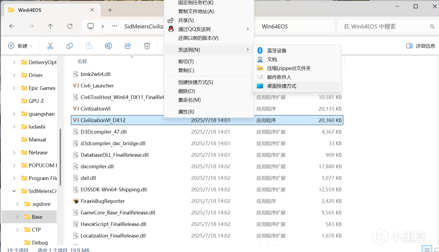Choose 共享(S) from the context menu

click(x=209, y=20)
